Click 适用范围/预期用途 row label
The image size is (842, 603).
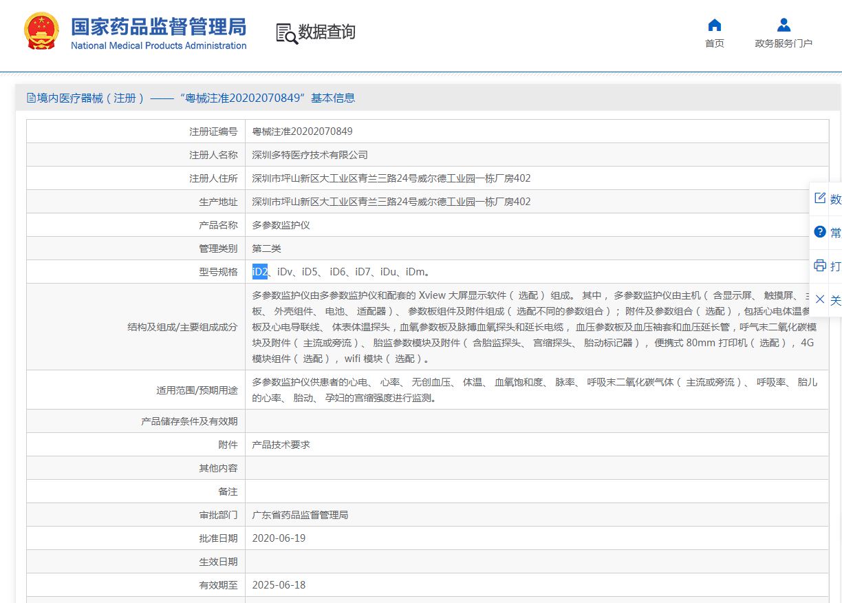[x=197, y=390]
